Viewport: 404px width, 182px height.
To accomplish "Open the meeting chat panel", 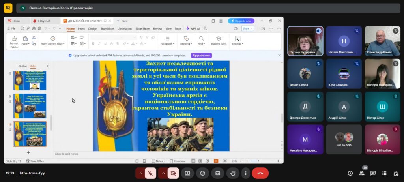I will coord(373,173).
